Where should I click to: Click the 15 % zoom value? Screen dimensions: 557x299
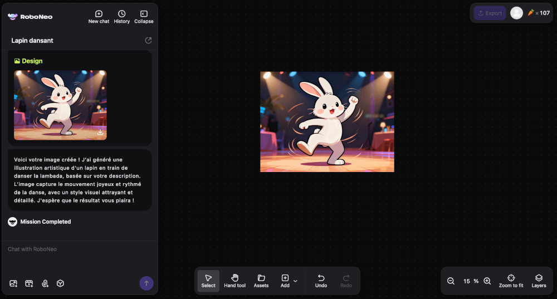click(x=471, y=281)
